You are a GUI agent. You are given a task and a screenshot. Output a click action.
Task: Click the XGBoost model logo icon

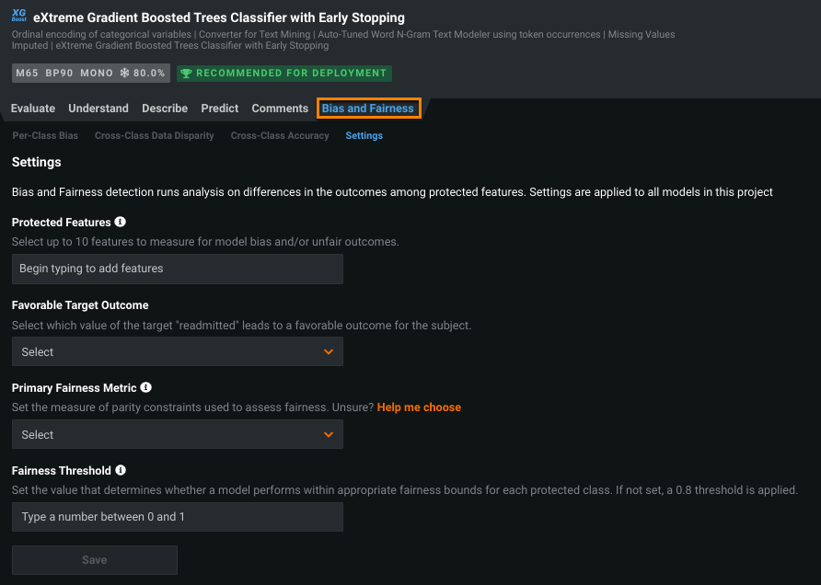(x=18, y=17)
